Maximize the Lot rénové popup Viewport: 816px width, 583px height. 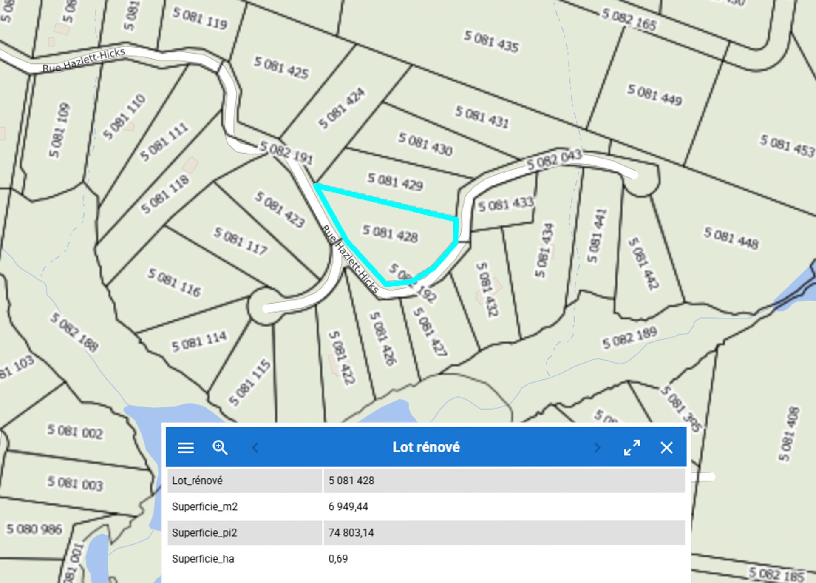coord(632,447)
